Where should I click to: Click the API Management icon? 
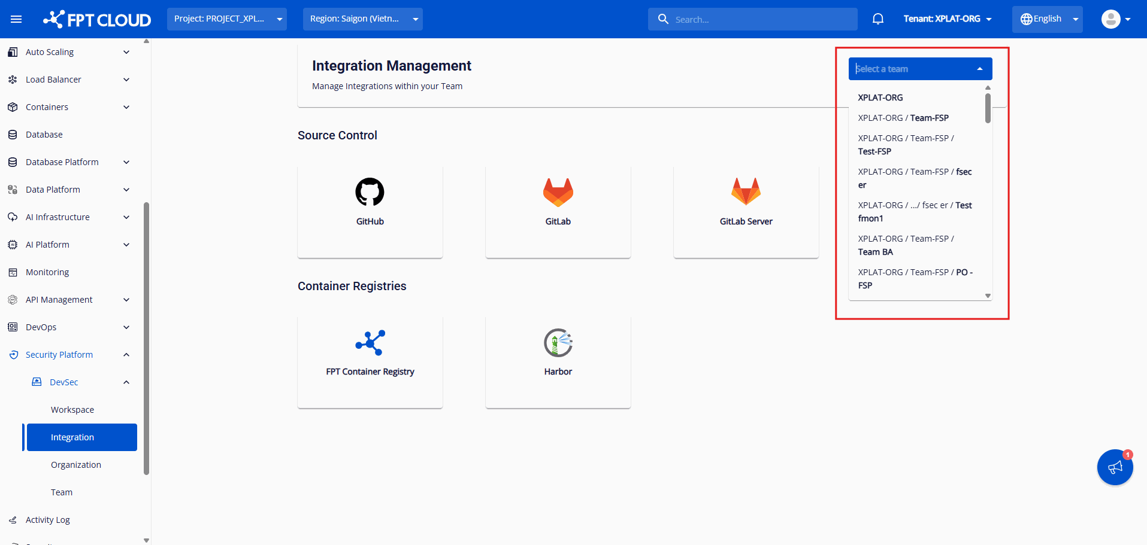pyautogui.click(x=13, y=300)
